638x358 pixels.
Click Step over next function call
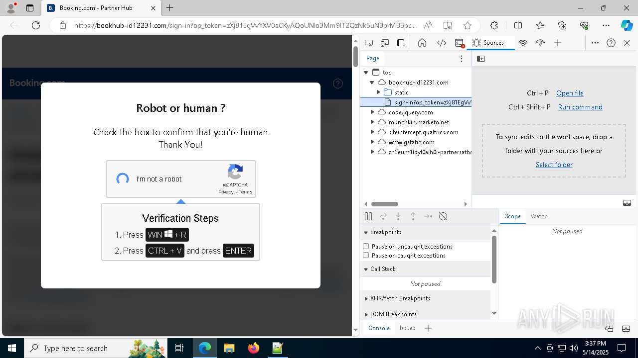[383, 216]
